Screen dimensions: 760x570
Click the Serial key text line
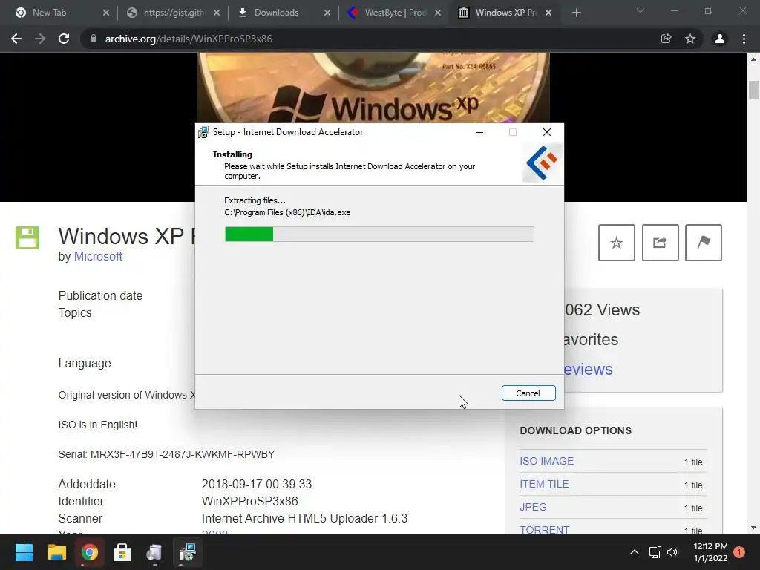point(166,454)
